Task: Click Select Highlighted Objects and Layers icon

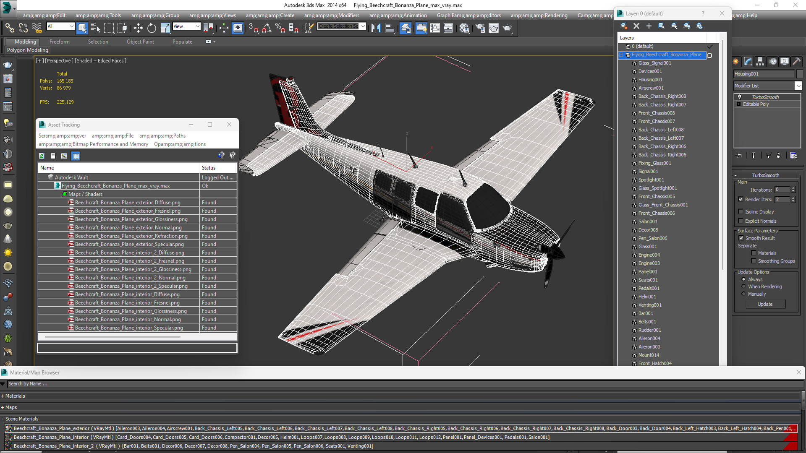Action: pyautogui.click(x=662, y=26)
